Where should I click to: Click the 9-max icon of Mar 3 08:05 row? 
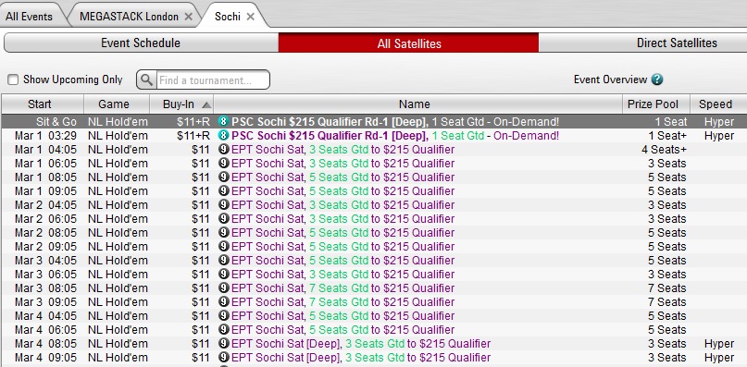point(224,288)
